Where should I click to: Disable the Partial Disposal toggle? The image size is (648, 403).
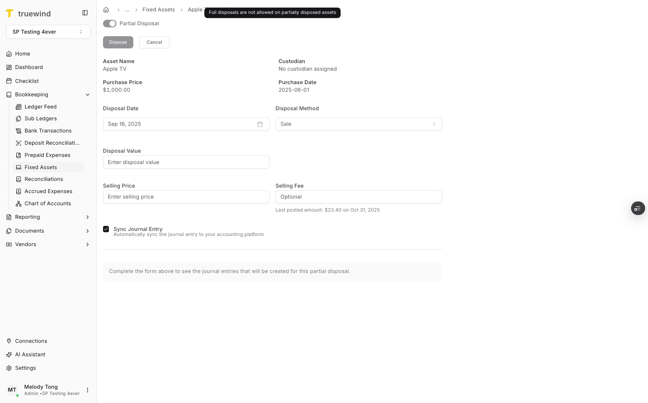pyautogui.click(x=109, y=24)
